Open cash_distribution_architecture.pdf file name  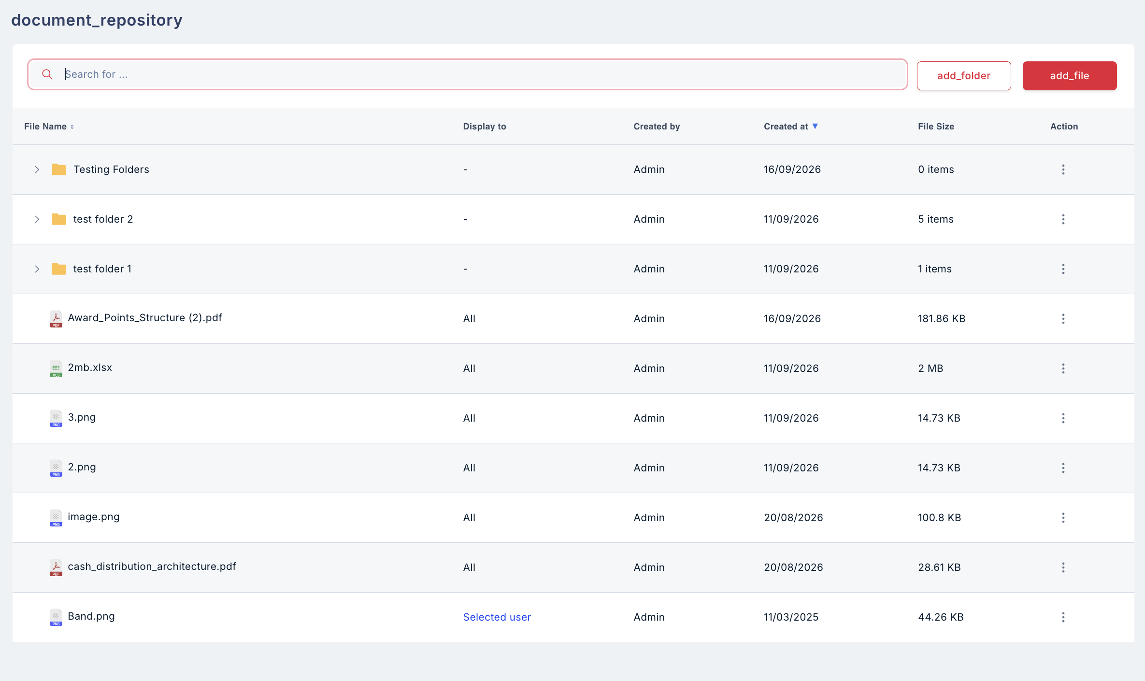[x=152, y=567]
